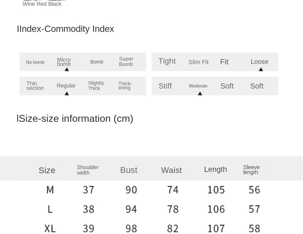Click the Sleeve length column header
303x234 pixels.
pyautogui.click(x=251, y=170)
